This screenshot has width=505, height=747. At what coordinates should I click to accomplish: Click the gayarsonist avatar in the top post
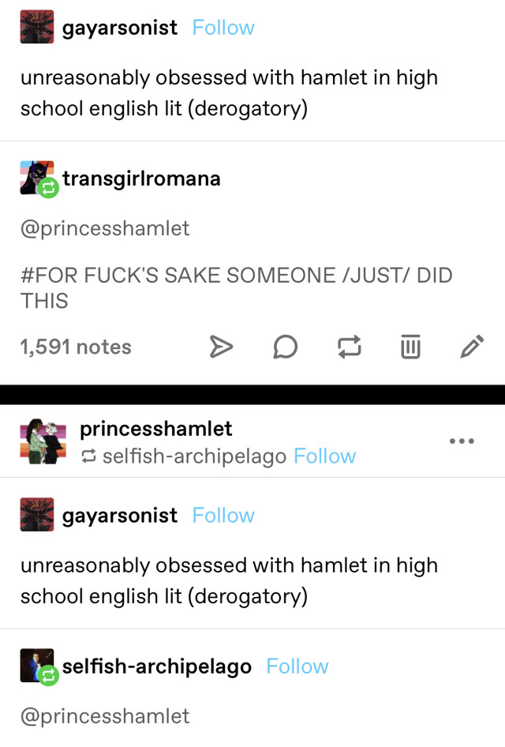point(36,27)
